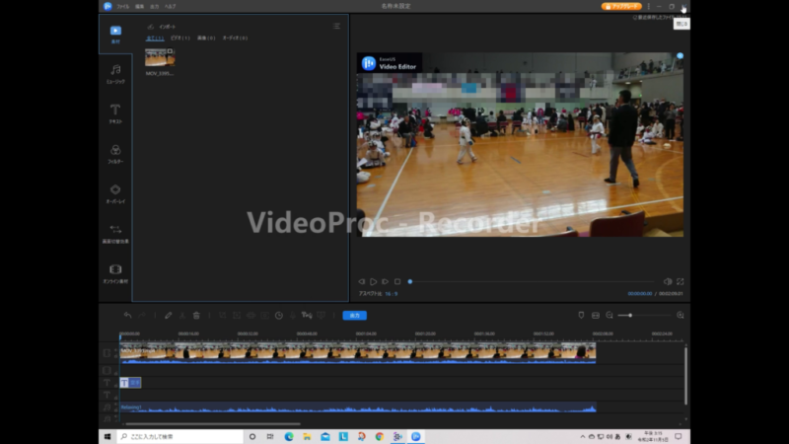Click the video track header icon
This screenshot has width=789, height=444.
(107, 353)
